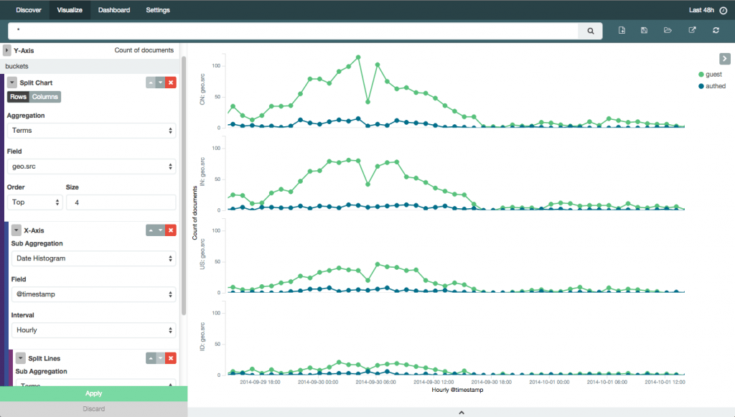The width and height of the screenshot is (735, 417).
Task: Share the visualization via the export arrow icon
Action: click(691, 30)
